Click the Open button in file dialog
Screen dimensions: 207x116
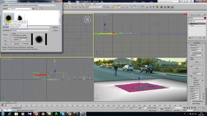(55, 27)
